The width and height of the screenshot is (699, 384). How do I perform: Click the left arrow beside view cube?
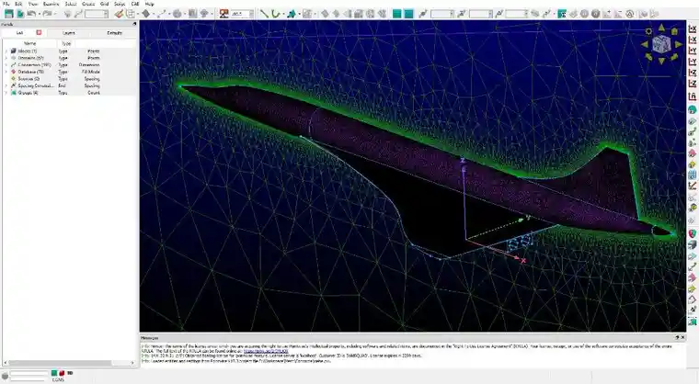tap(645, 44)
